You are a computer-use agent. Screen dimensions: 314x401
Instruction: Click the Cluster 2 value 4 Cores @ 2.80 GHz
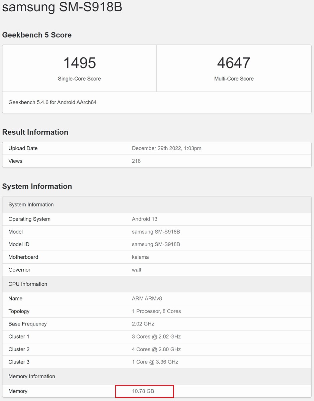(x=156, y=349)
